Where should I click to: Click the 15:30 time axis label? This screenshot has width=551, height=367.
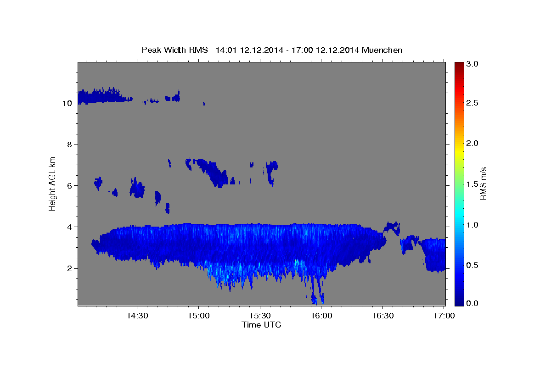(260, 316)
